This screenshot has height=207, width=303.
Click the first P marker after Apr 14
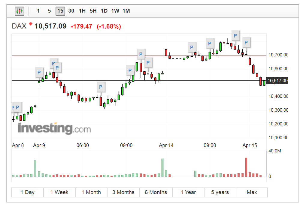192,47
